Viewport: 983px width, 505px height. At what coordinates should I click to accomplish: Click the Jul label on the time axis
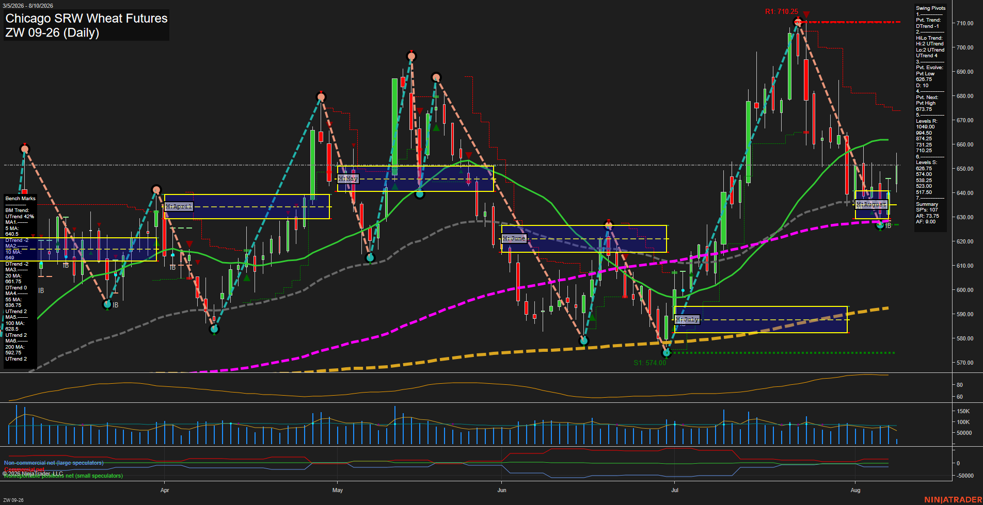click(675, 490)
